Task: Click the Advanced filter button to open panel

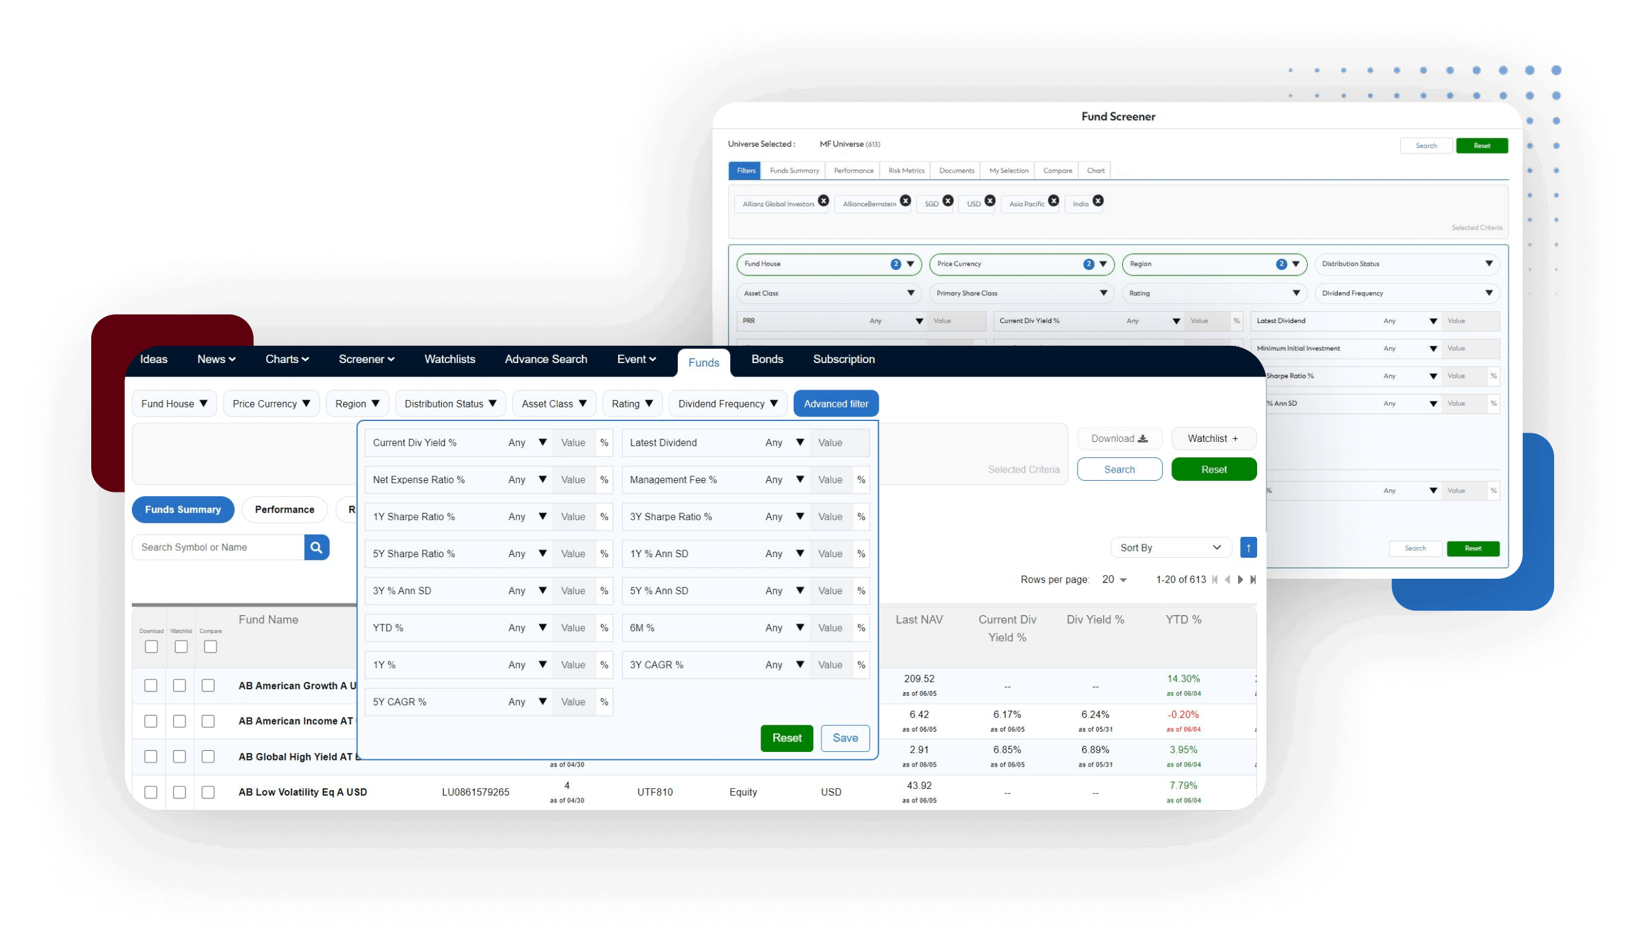Action: coord(835,403)
